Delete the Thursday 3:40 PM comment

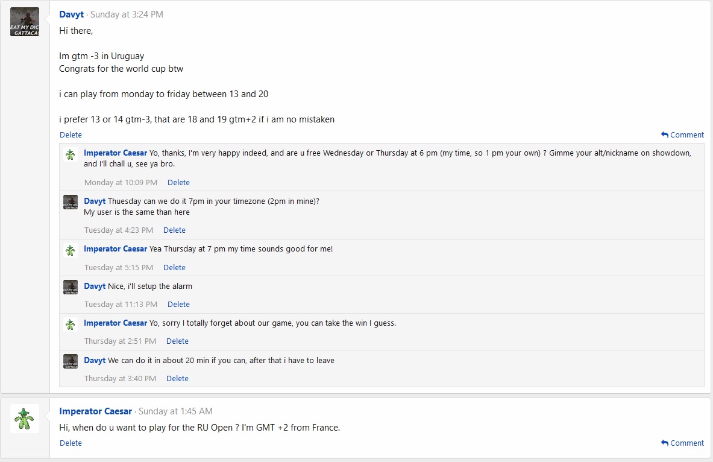tap(177, 379)
